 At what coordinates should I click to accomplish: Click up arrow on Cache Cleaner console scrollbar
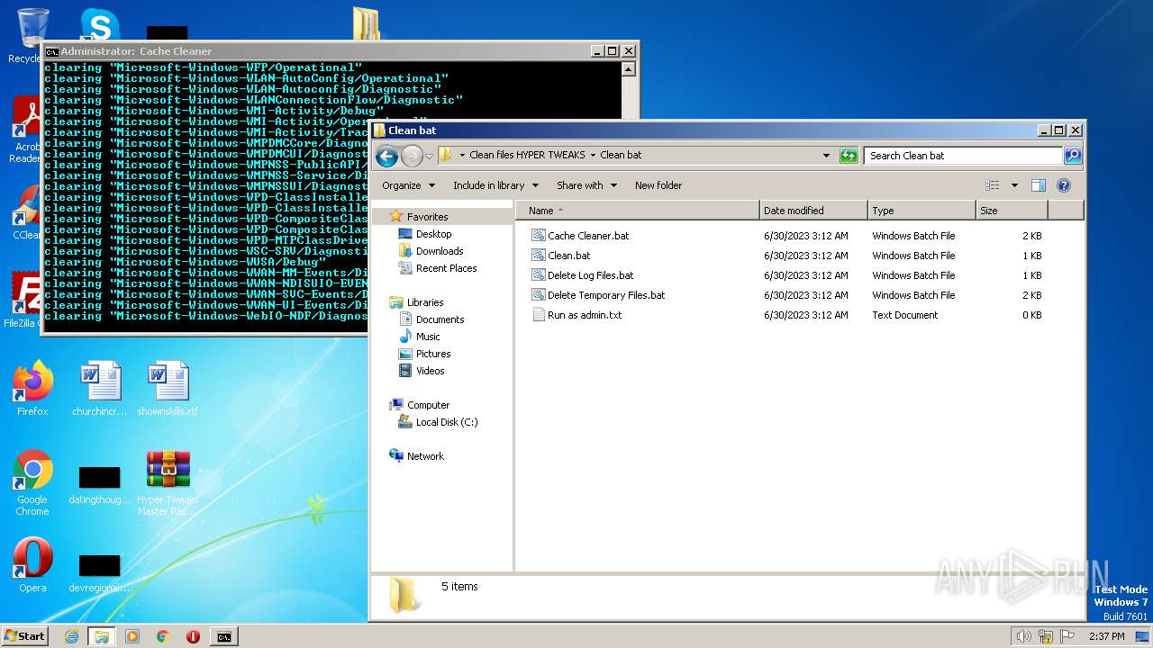pos(628,69)
